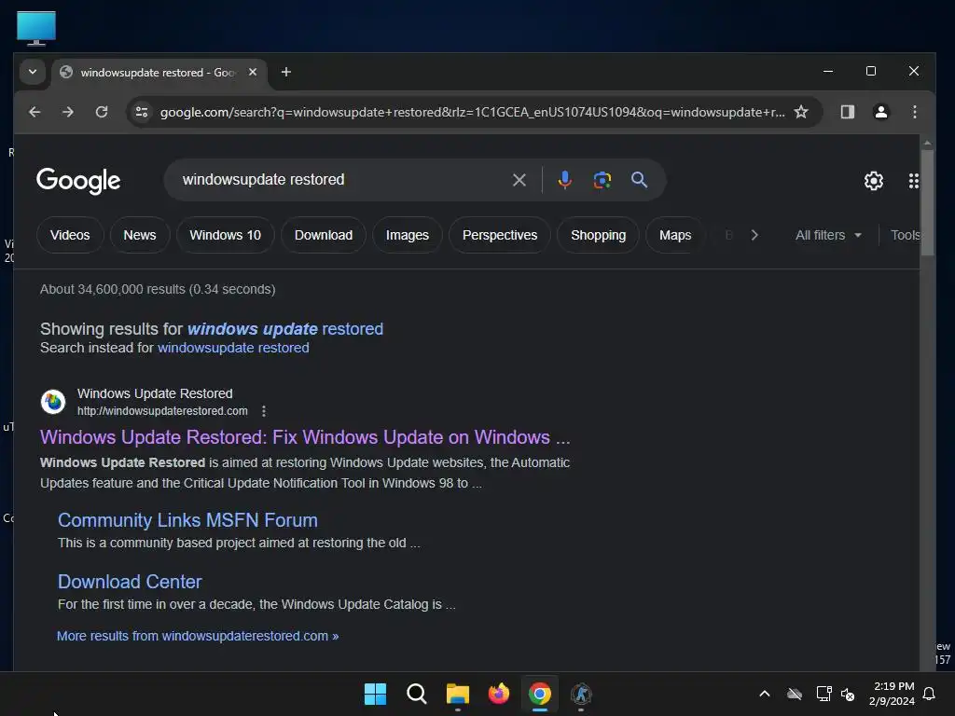
Task: Open Google apps grid
Action: point(914,181)
